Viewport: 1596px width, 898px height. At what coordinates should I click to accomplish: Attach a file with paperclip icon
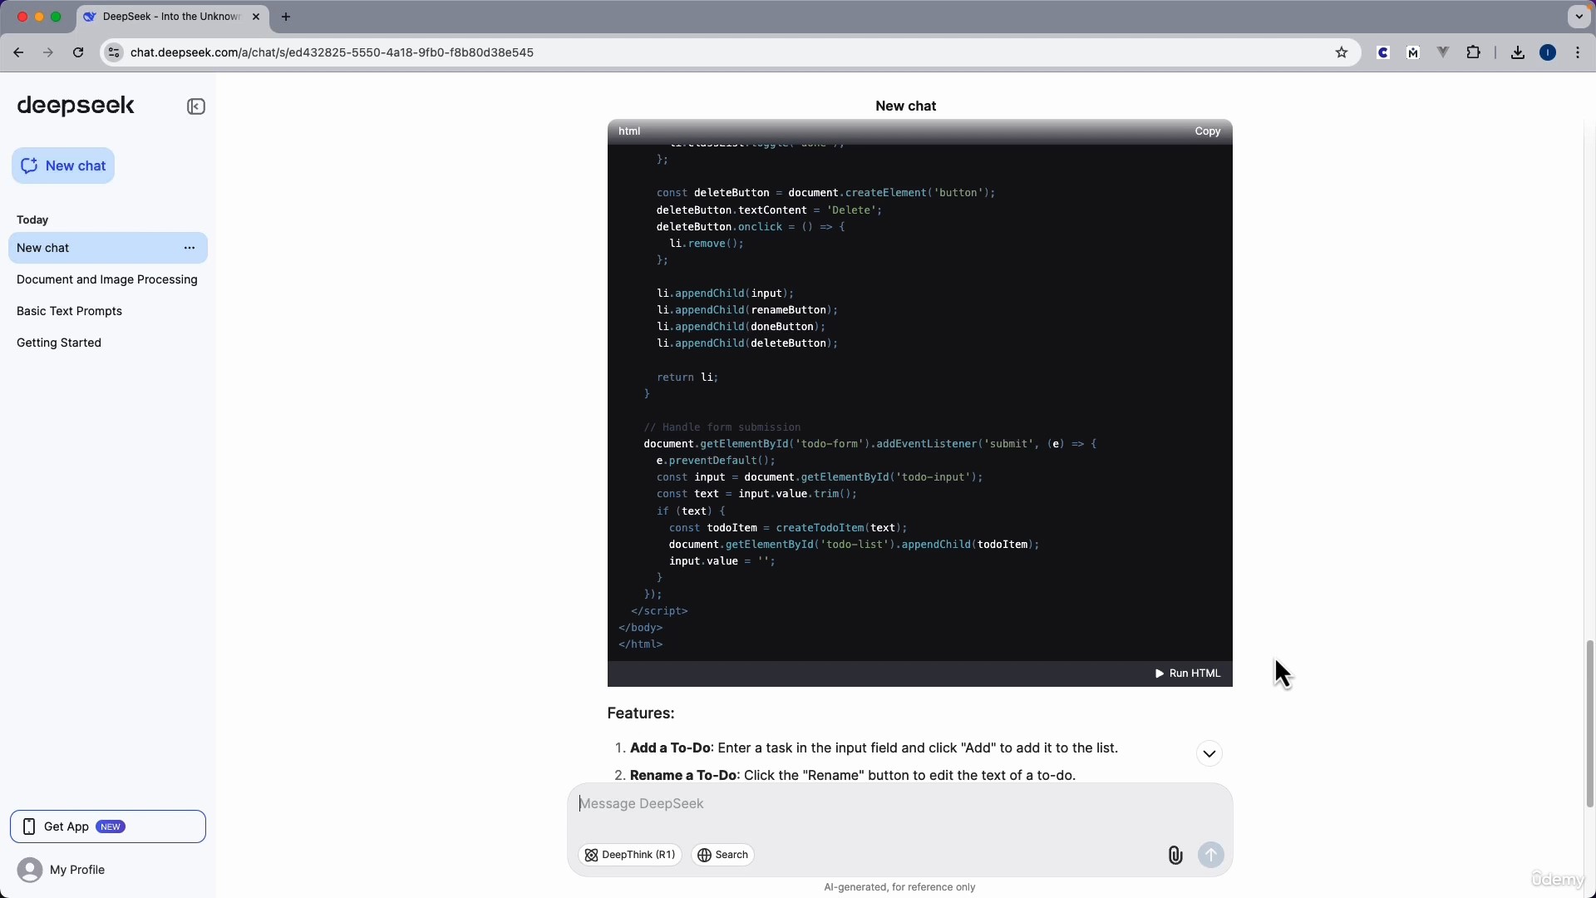pyautogui.click(x=1175, y=855)
